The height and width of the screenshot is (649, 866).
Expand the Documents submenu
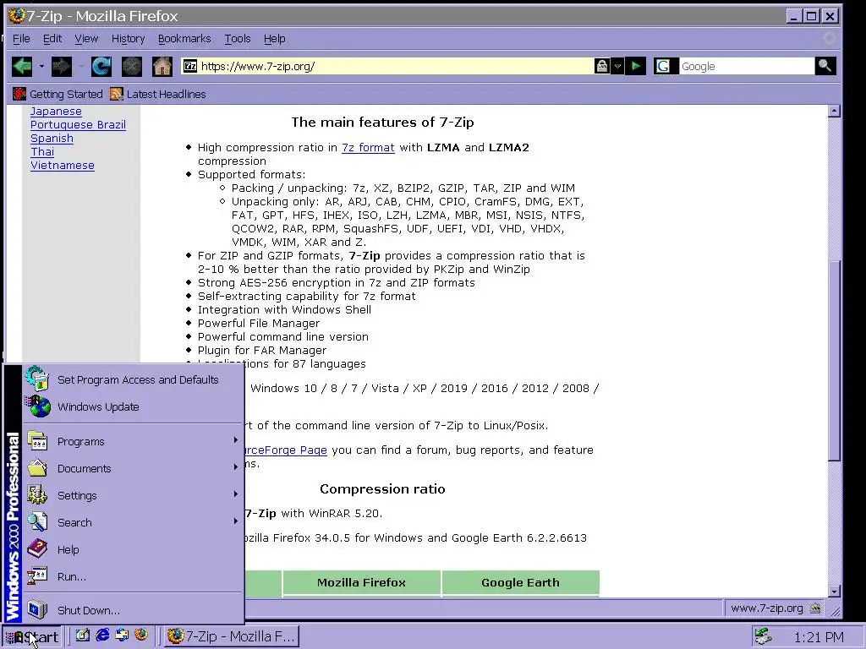pos(133,468)
